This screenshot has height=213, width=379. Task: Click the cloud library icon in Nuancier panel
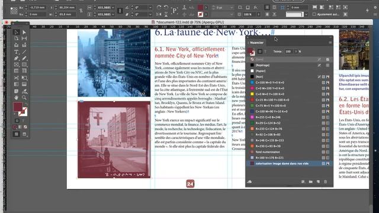tap(249, 182)
